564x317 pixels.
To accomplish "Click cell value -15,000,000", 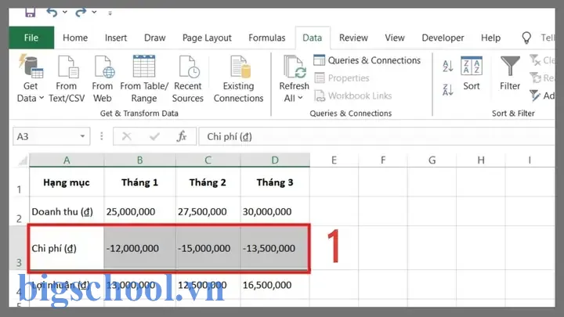I will point(208,248).
